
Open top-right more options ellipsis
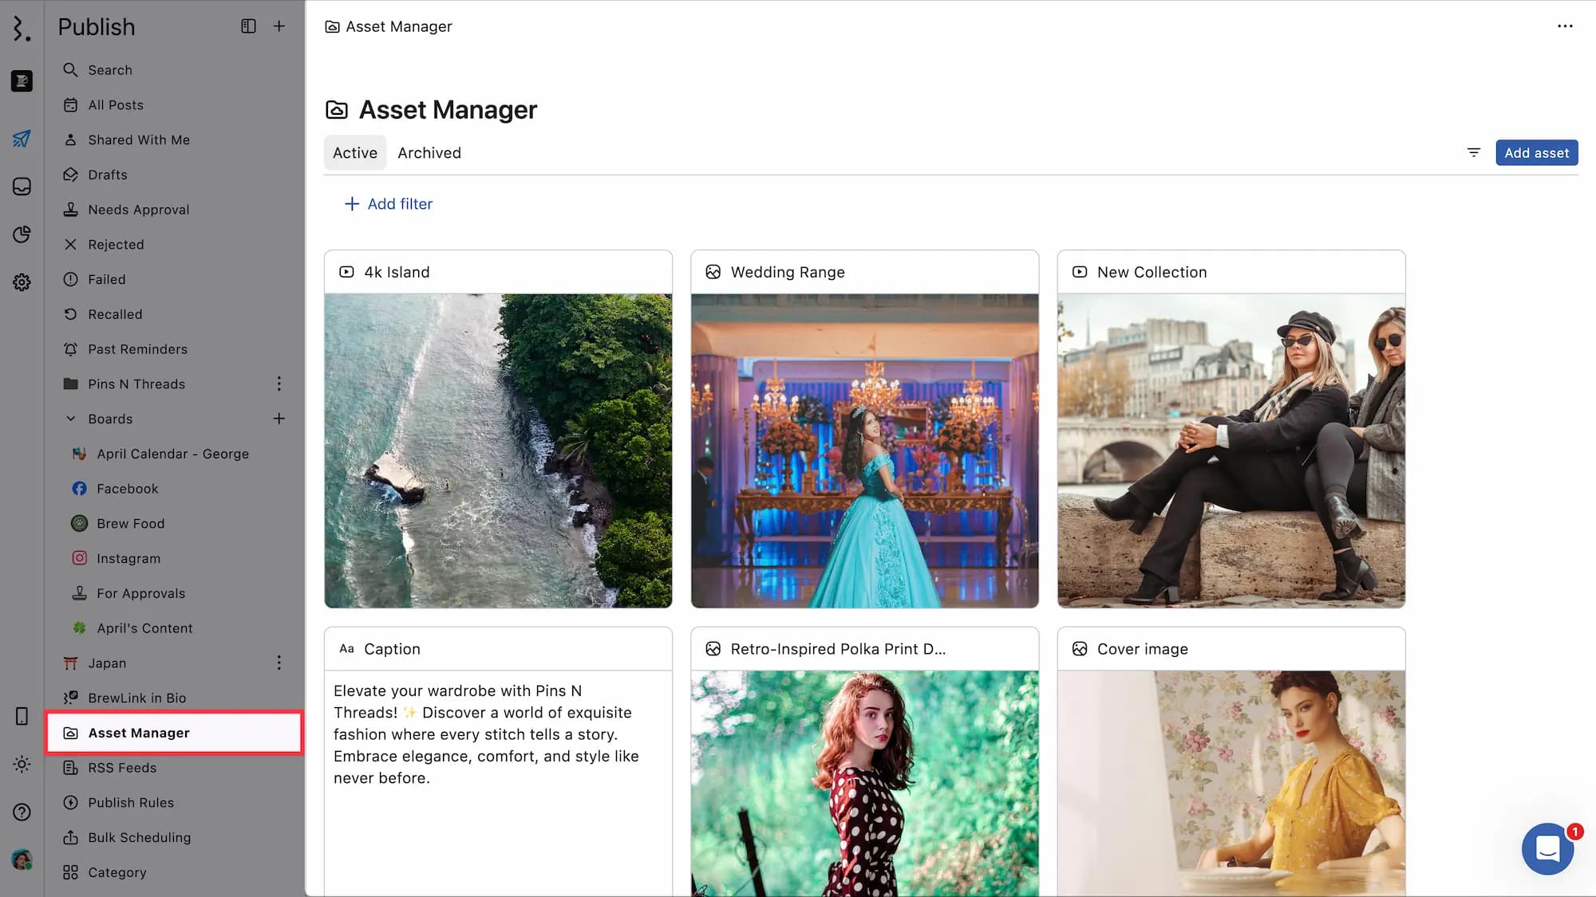[x=1565, y=26]
